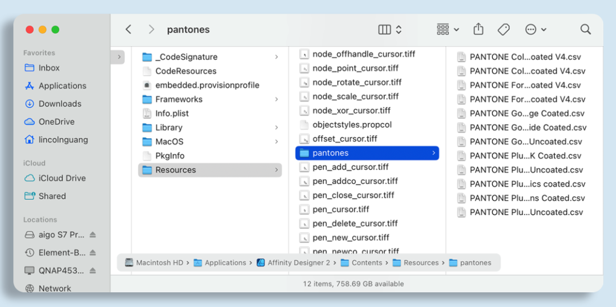Select iCloud Drive in the sidebar
Viewport: 616px width, 307px height.
[62, 178]
